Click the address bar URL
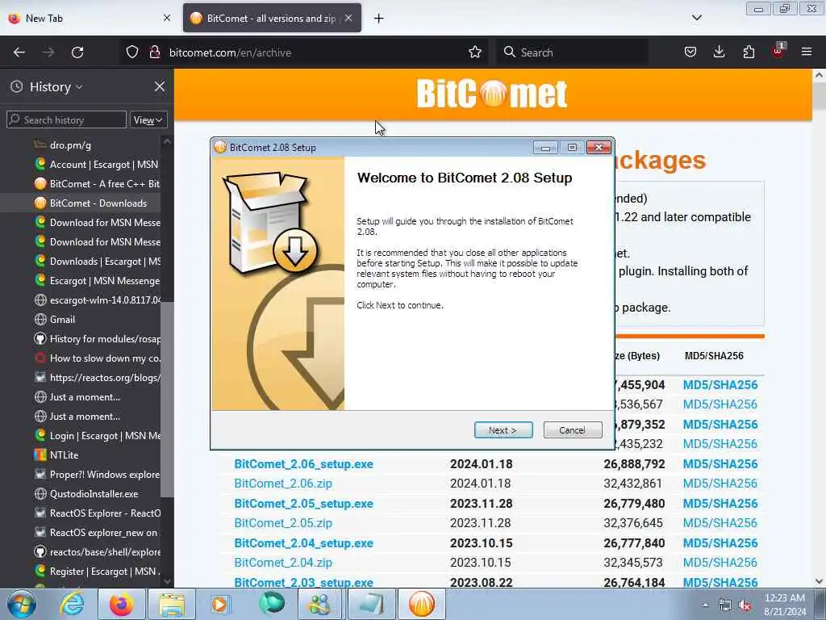Screen dimensions: 826x620 coord(230,52)
